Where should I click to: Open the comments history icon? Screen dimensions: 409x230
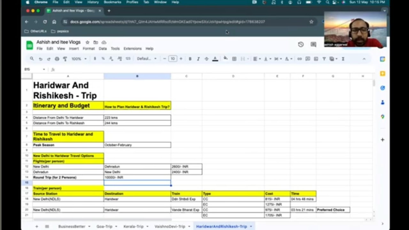(x=313, y=45)
